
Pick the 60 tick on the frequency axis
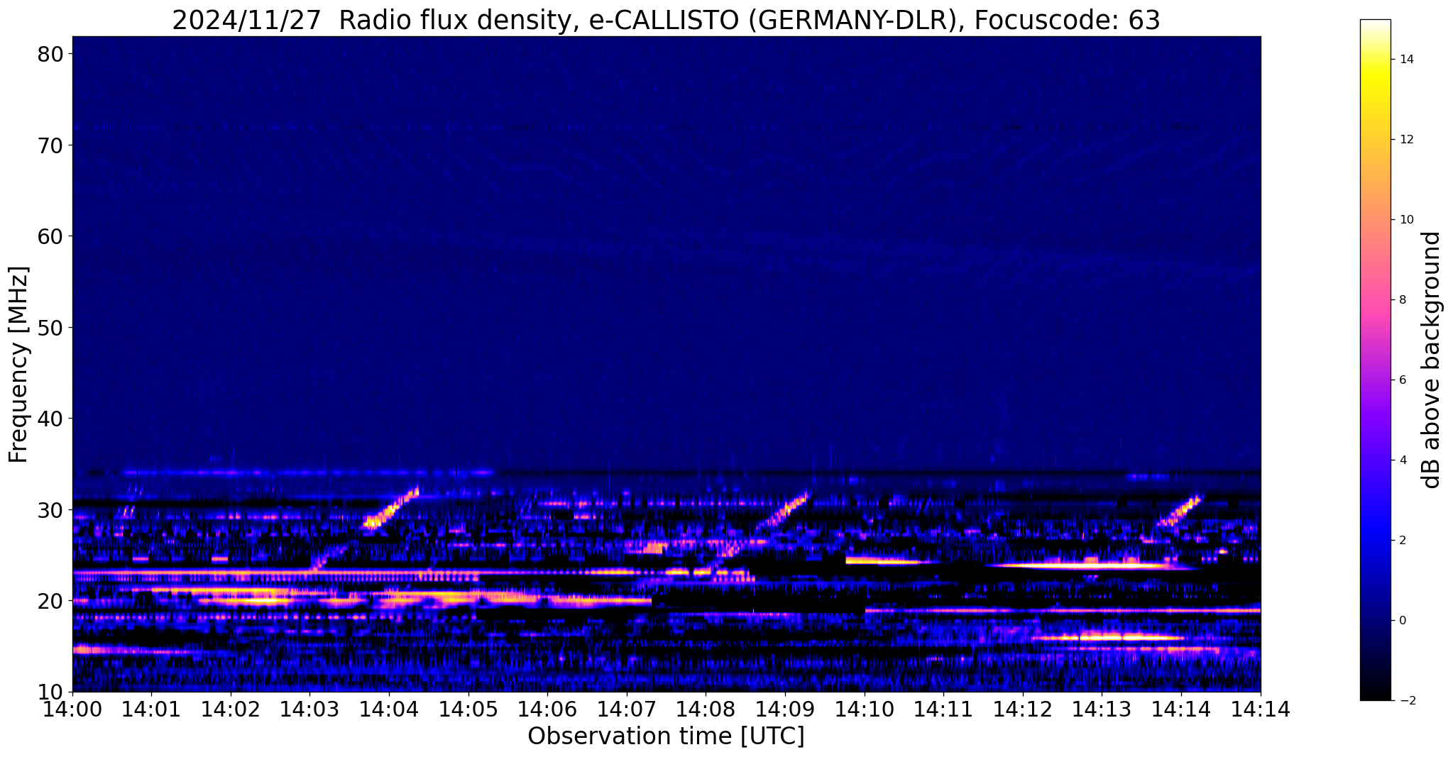point(50,236)
